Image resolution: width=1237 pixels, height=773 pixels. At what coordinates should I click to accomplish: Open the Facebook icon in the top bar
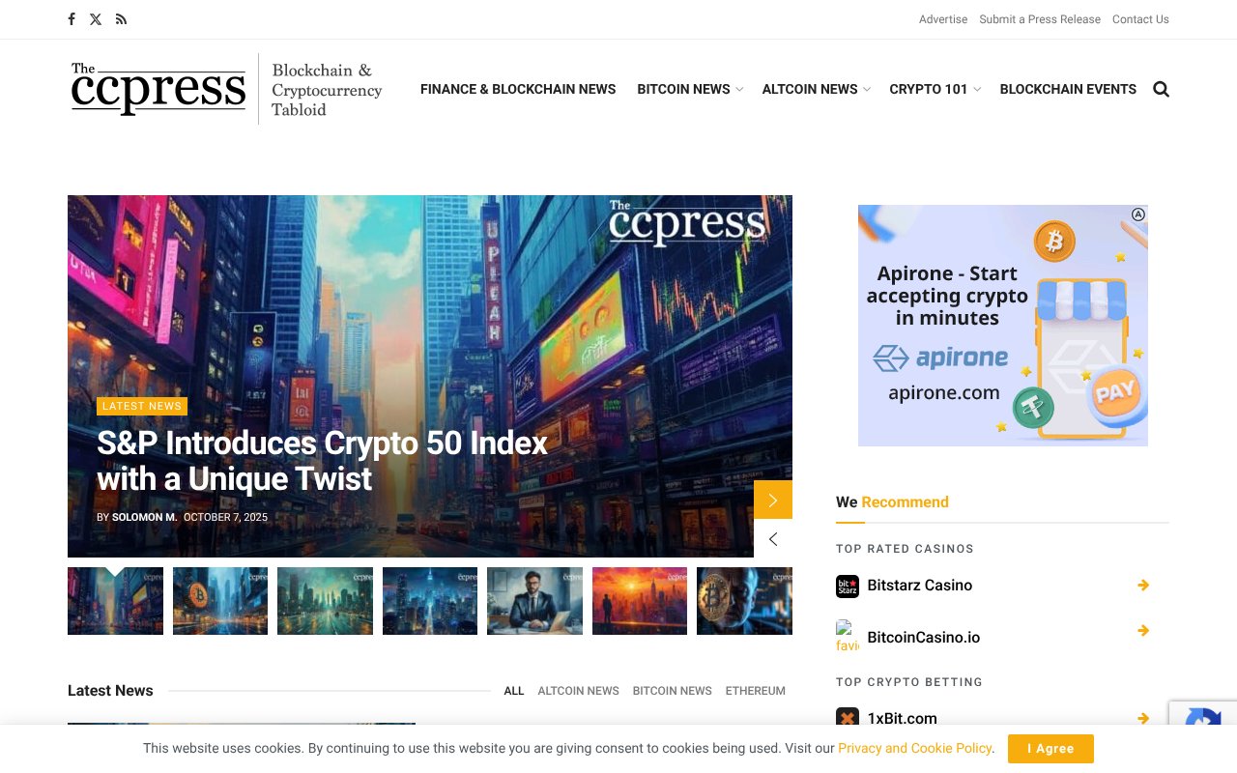(x=71, y=19)
